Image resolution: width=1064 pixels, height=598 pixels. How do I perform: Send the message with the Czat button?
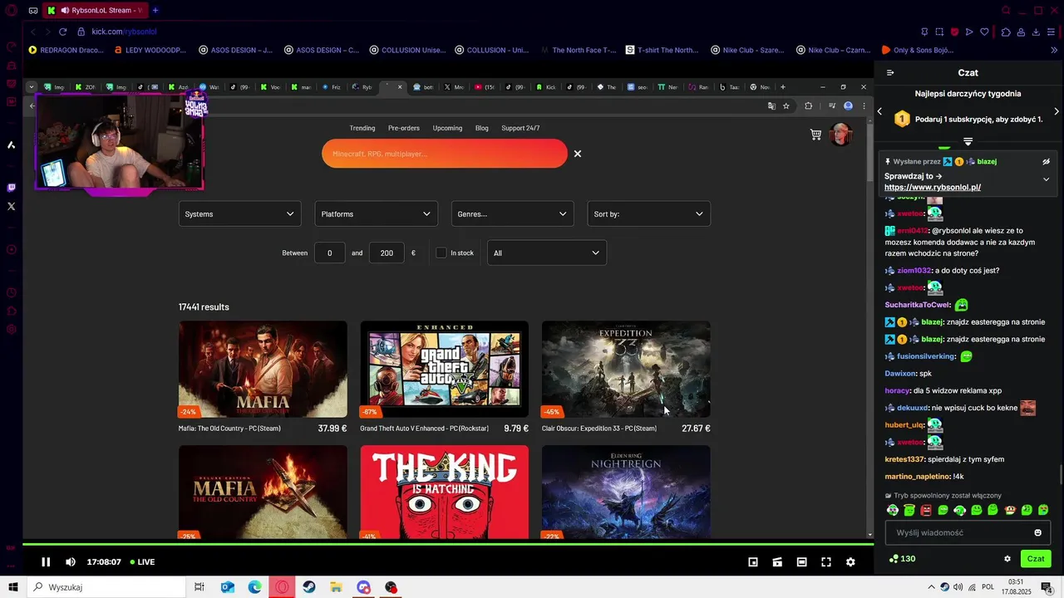coord(1036,559)
